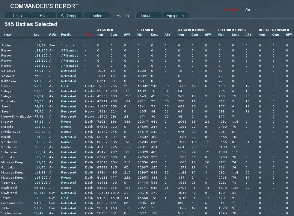Viewport: 294px width, 216px height.
Task: Switch to the Units tab
Action: pos(17,15)
